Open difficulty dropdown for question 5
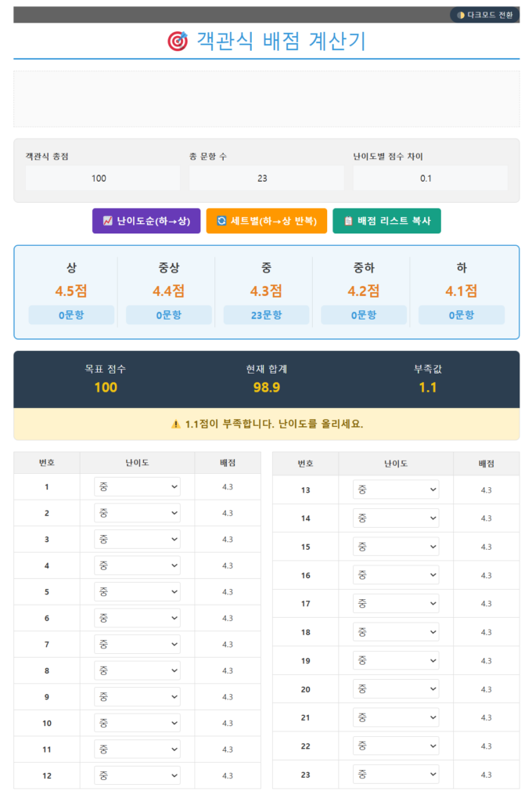532x802 pixels. coord(137,592)
